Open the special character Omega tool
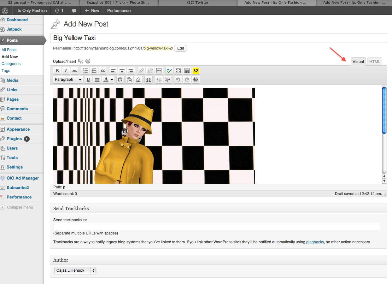This screenshot has width=392, height=284. (x=149, y=80)
